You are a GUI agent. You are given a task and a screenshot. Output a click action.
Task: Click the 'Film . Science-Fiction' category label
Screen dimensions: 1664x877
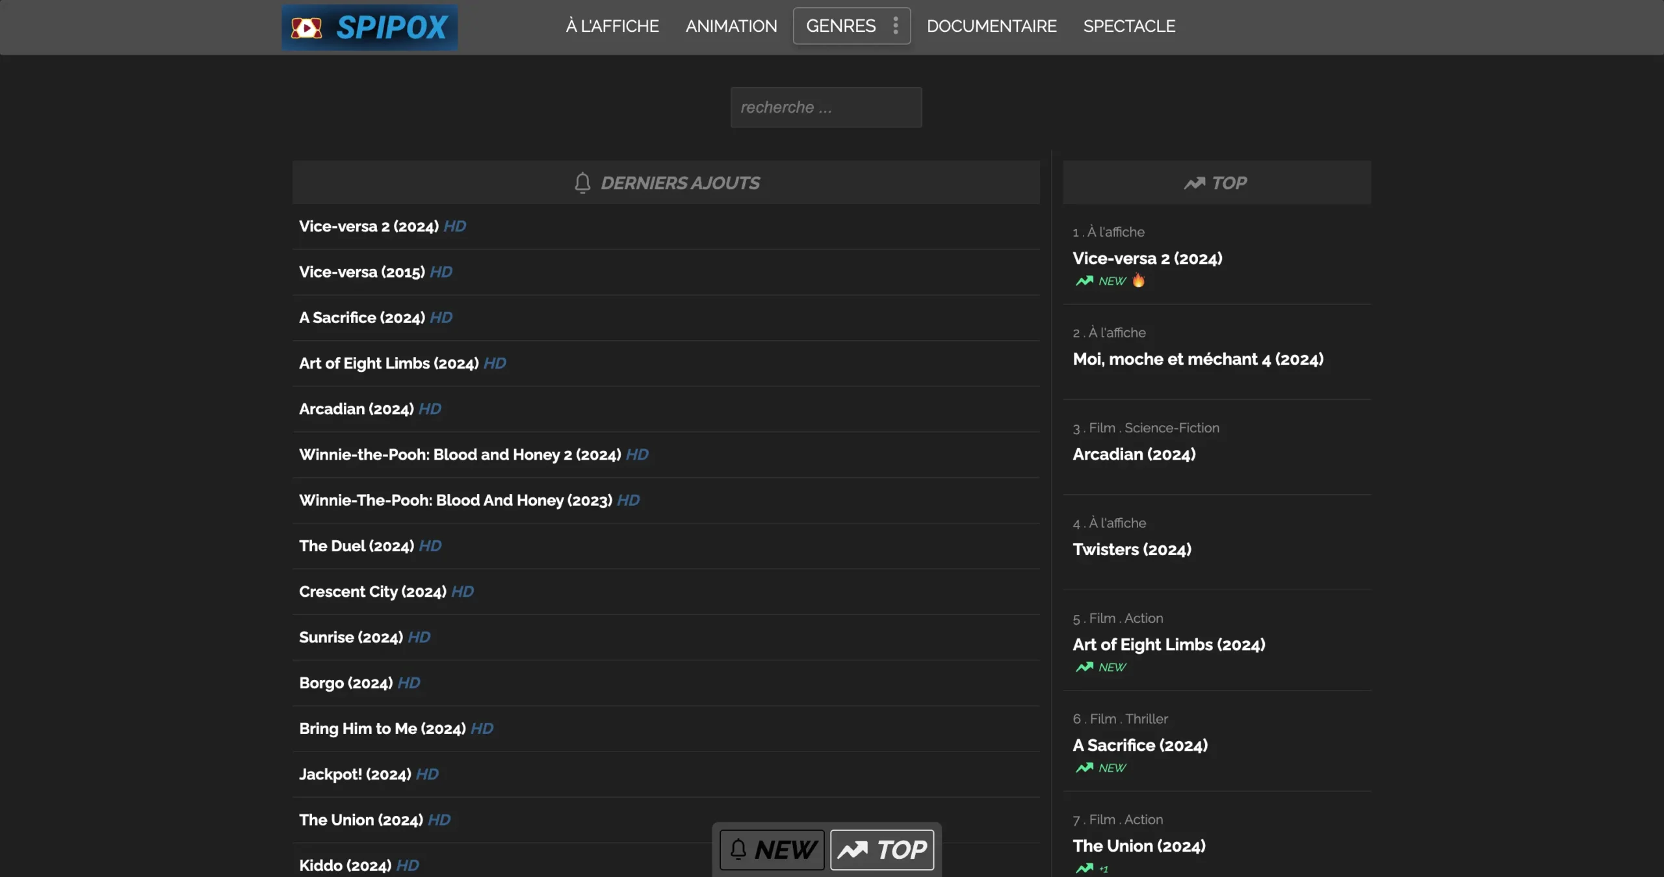point(1154,428)
